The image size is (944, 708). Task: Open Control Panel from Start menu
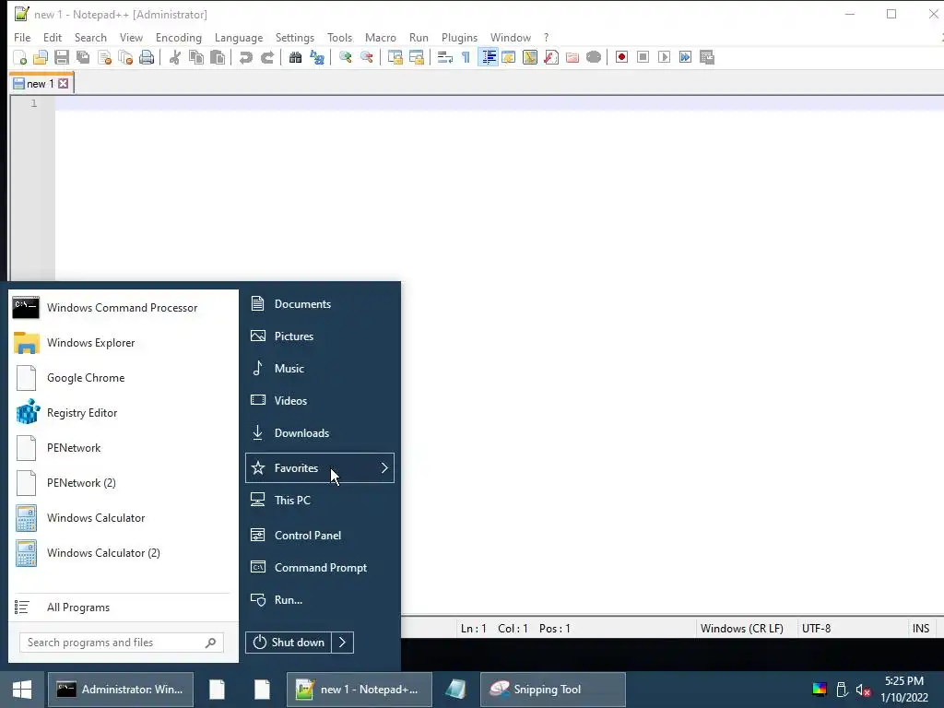(x=320, y=536)
